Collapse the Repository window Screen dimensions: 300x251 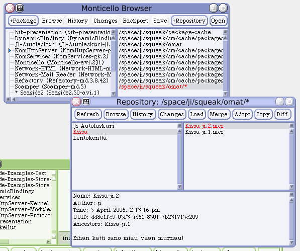[289, 102]
